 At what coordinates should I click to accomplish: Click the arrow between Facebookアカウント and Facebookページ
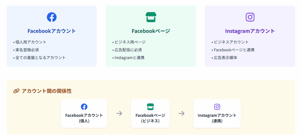[119, 113]
